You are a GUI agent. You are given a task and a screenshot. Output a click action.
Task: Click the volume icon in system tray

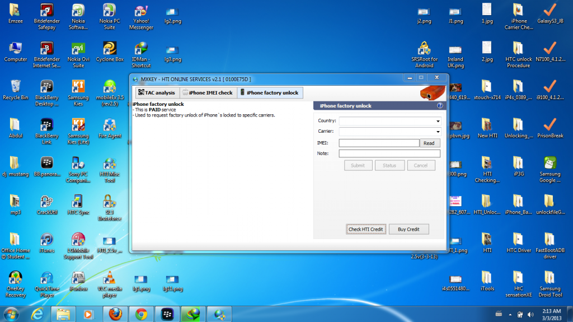530,314
